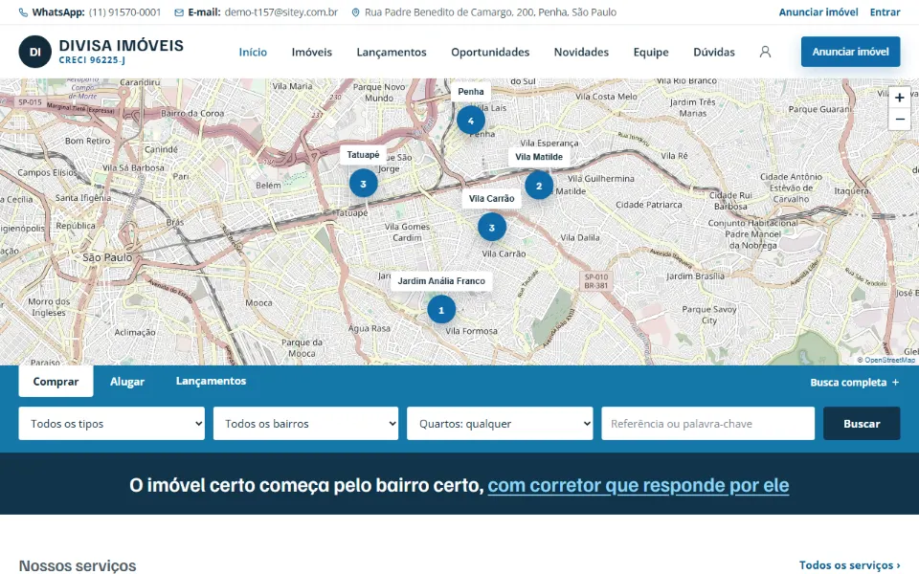This screenshot has width=919, height=574.
Task: Click the WhatsApp phone icon
Action: click(x=23, y=12)
